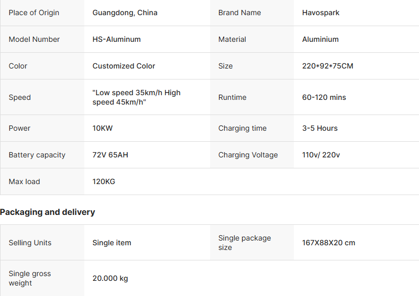Click the 110v/ 220v charging voltage

click(321, 155)
